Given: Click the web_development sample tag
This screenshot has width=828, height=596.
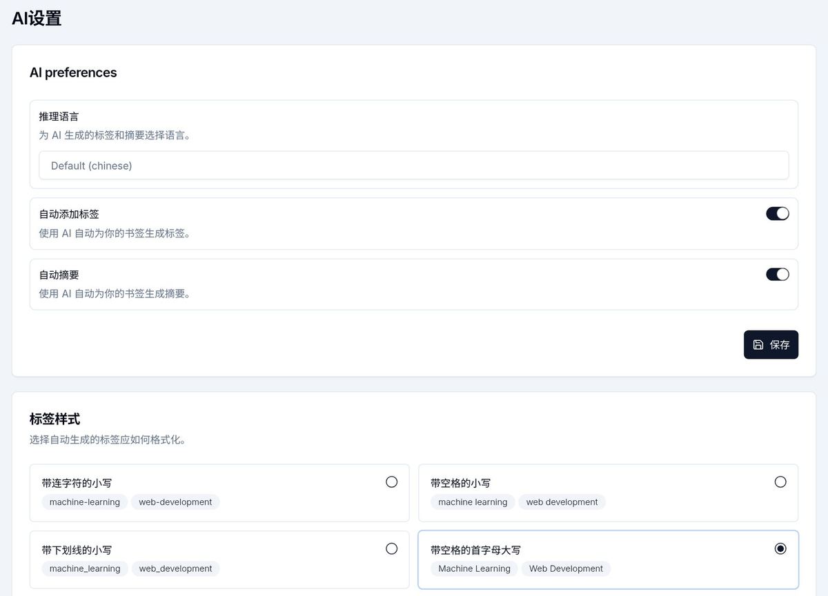Looking at the screenshot, I should click(x=176, y=569).
